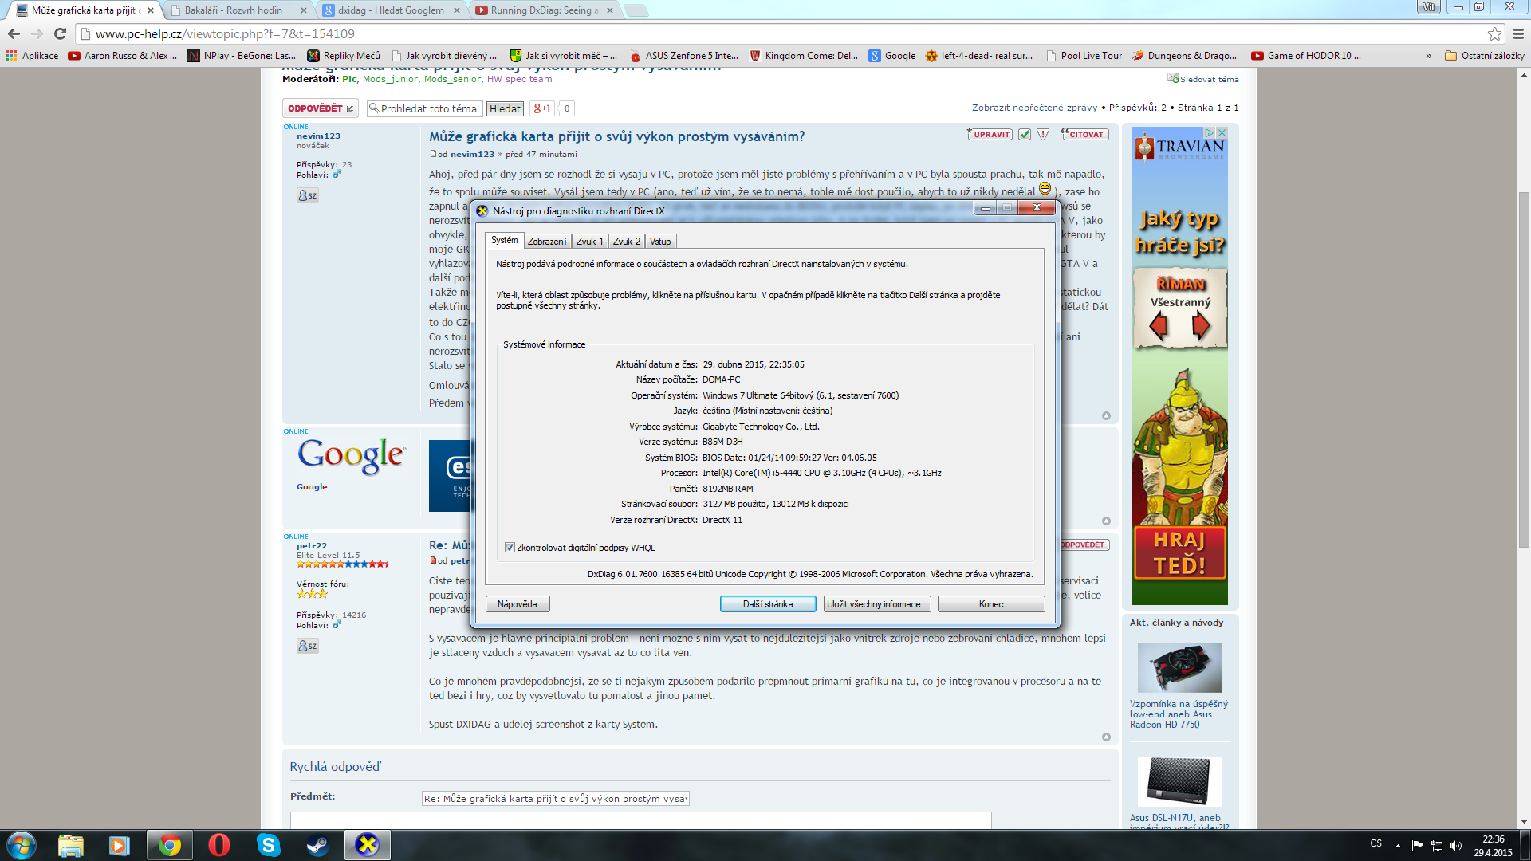The image size is (1531, 861).
Task: Open Steam from the taskbar
Action: pyautogui.click(x=317, y=845)
